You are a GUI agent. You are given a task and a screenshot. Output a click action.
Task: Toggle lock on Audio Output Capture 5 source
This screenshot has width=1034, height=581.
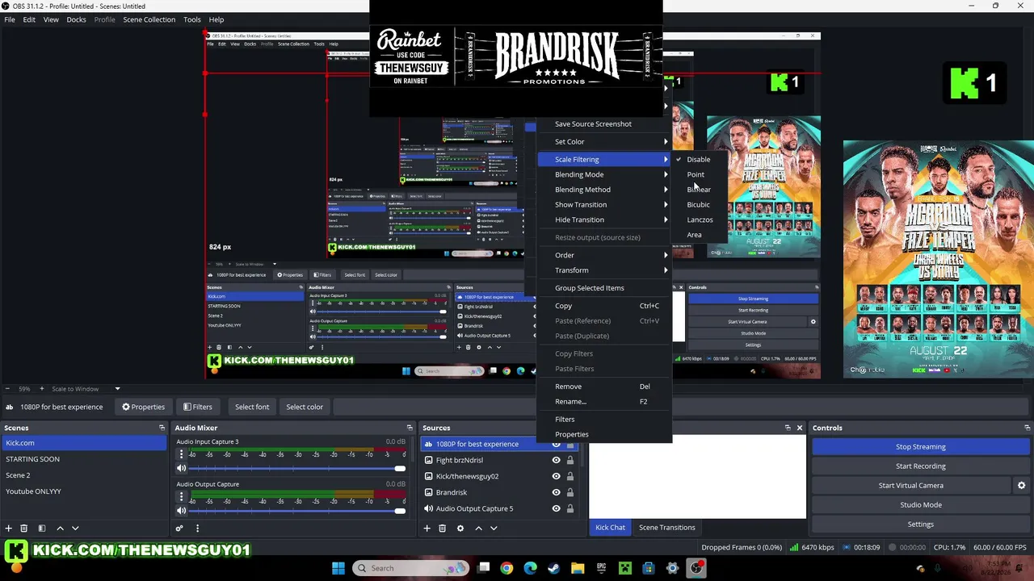570,509
